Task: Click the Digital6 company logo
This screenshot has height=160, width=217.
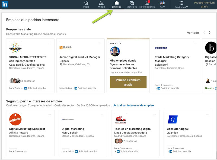Action: [x=66, y=48]
